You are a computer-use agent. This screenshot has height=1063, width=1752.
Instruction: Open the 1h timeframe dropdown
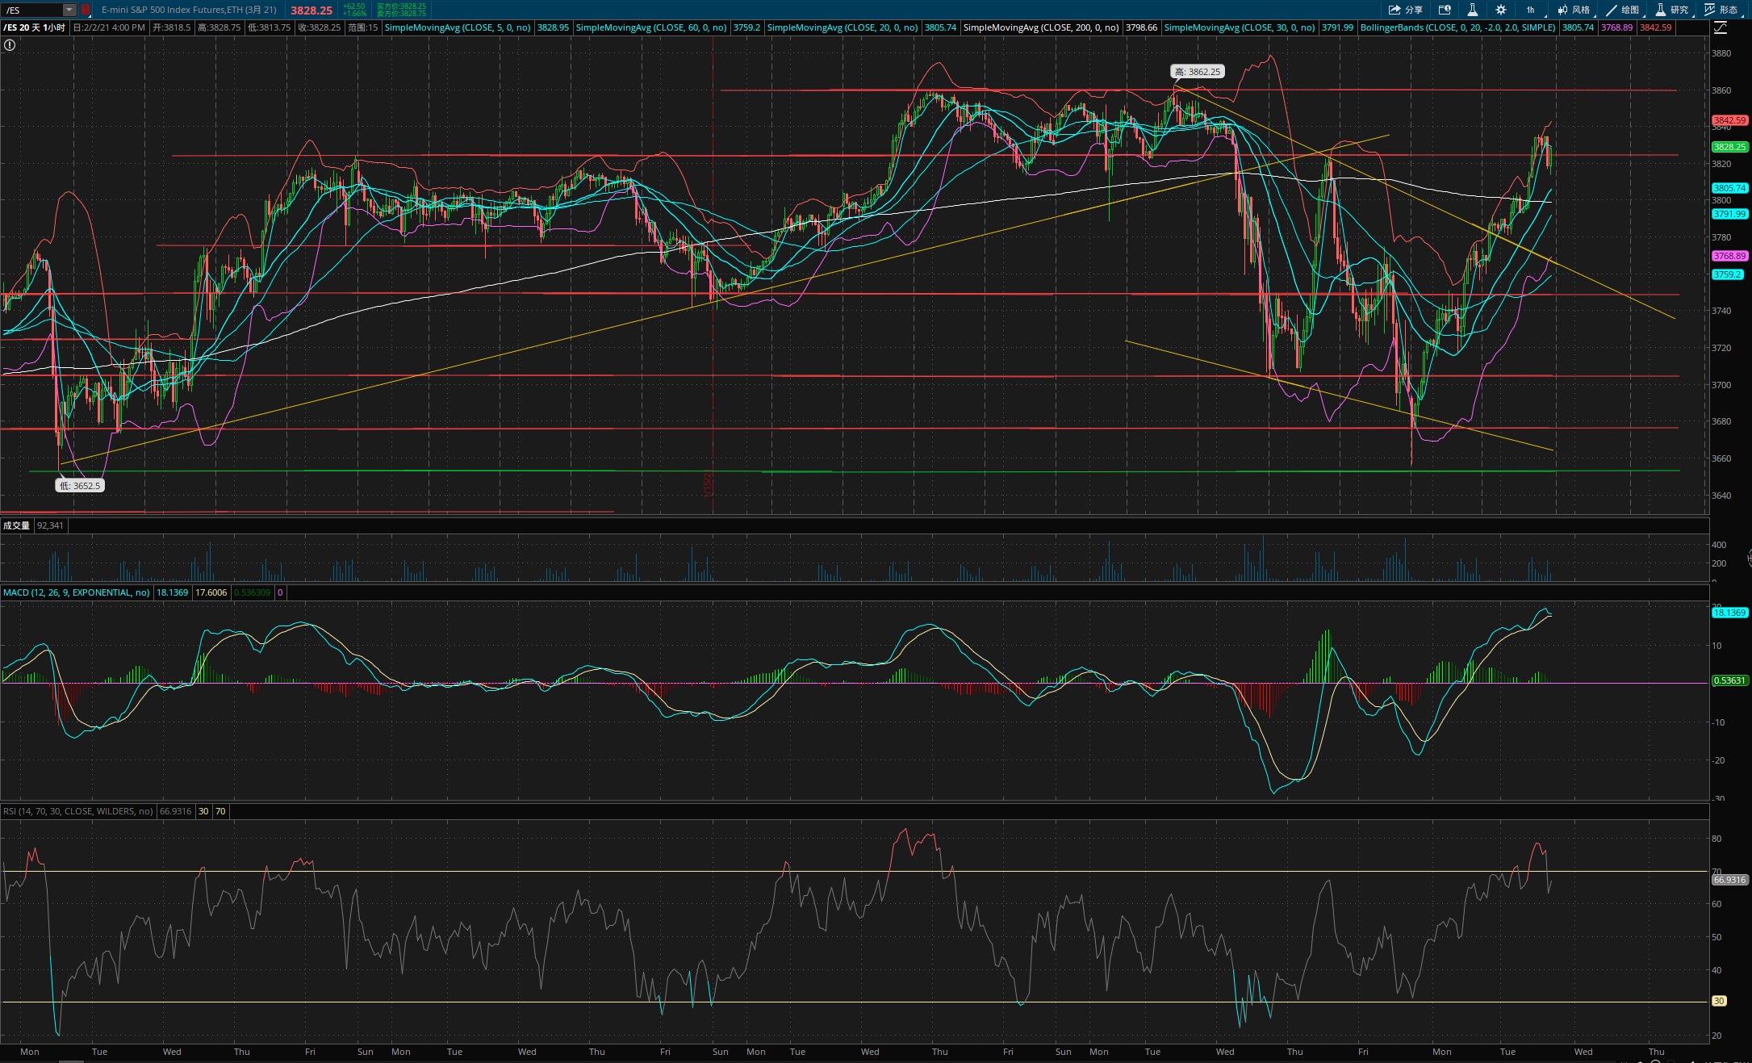[1532, 10]
